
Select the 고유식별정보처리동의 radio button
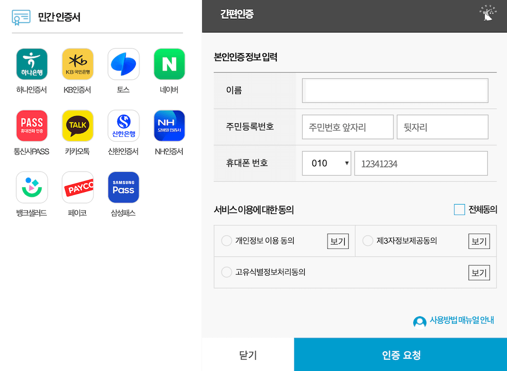(227, 272)
